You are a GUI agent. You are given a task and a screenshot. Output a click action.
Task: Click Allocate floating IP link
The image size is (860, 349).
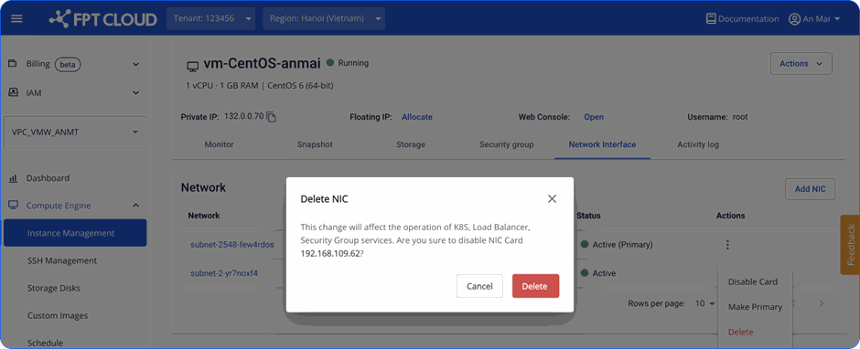pos(417,117)
